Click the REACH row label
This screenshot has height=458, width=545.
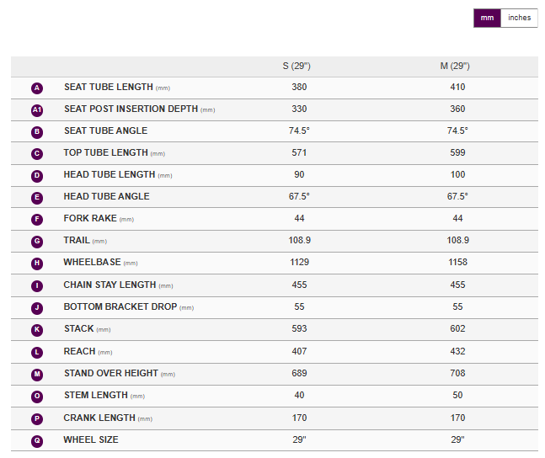pos(80,351)
